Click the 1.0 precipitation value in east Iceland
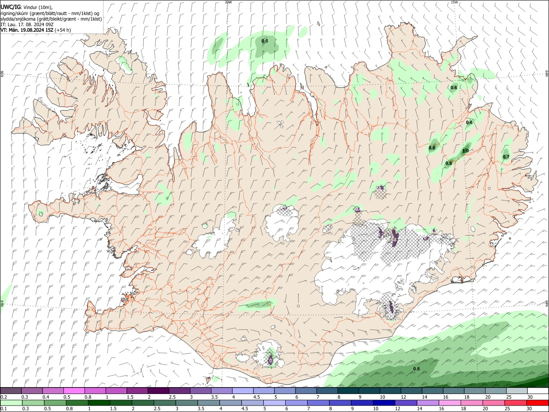This screenshot has height=412, width=549. click(x=465, y=151)
